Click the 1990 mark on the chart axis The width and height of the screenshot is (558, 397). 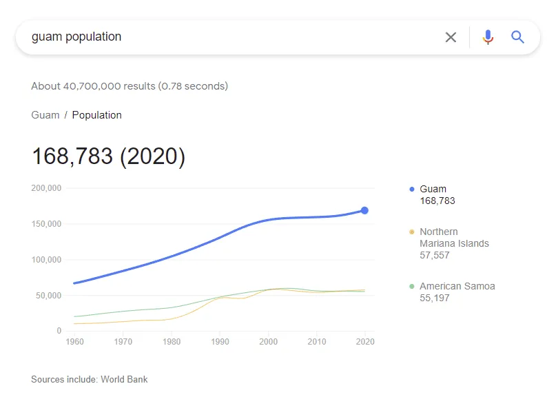220,341
